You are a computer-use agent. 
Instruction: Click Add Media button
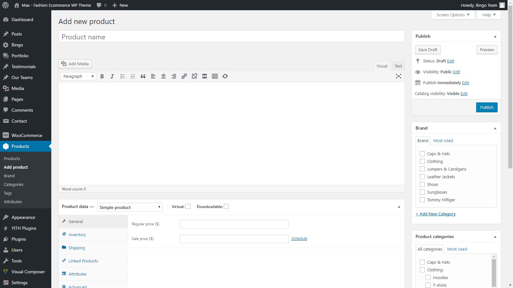pos(75,64)
